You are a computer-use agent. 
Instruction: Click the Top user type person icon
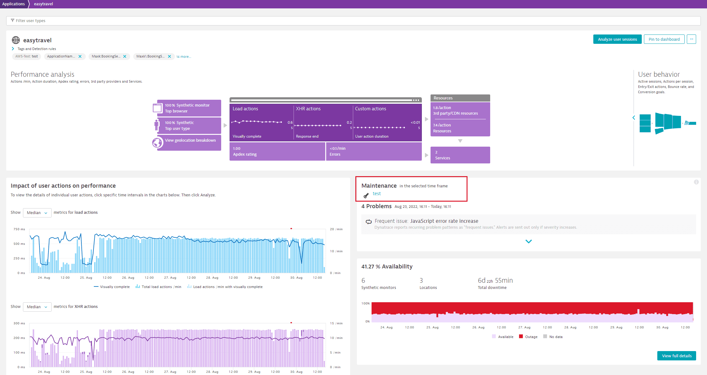click(156, 125)
